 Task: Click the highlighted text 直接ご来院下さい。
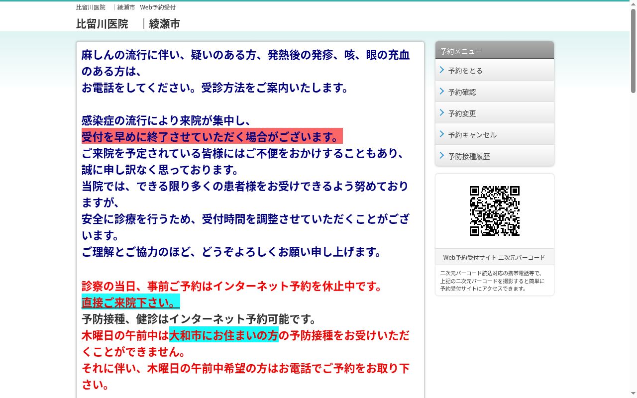coord(131,302)
